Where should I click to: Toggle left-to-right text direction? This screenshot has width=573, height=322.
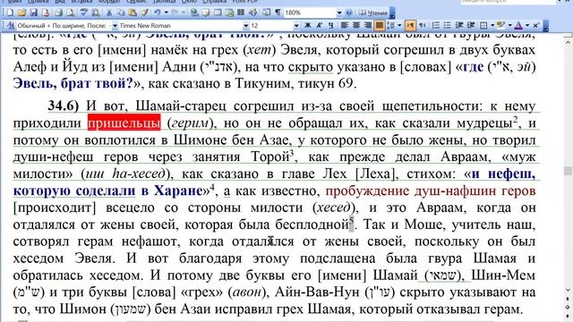coord(410,25)
